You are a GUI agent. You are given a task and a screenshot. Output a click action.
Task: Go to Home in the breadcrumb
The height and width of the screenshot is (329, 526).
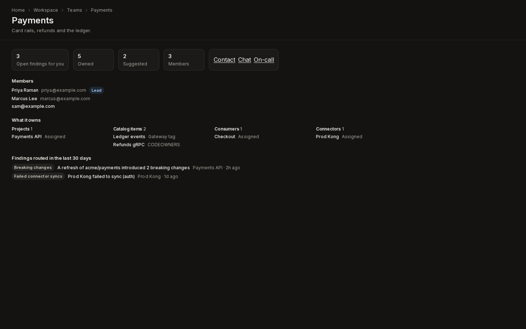[18, 10]
